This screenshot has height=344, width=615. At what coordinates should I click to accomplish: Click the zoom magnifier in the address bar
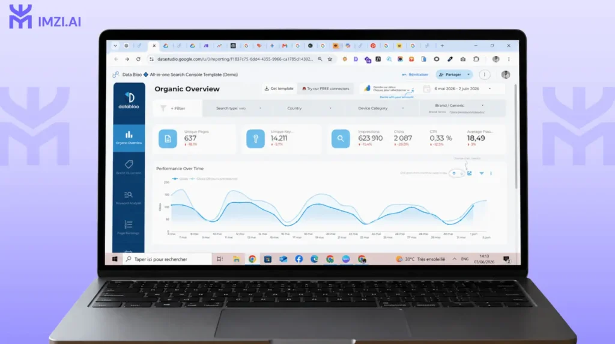[320, 60]
